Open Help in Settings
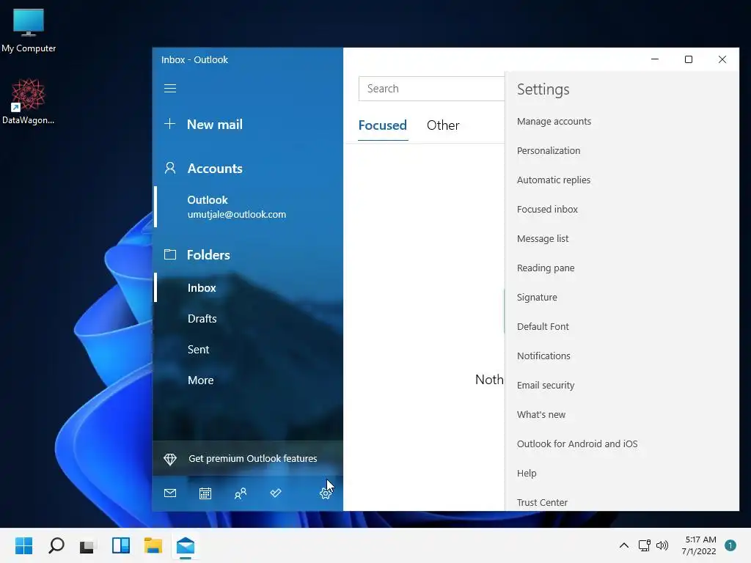Viewport: 751px width, 563px height. [x=527, y=474]
